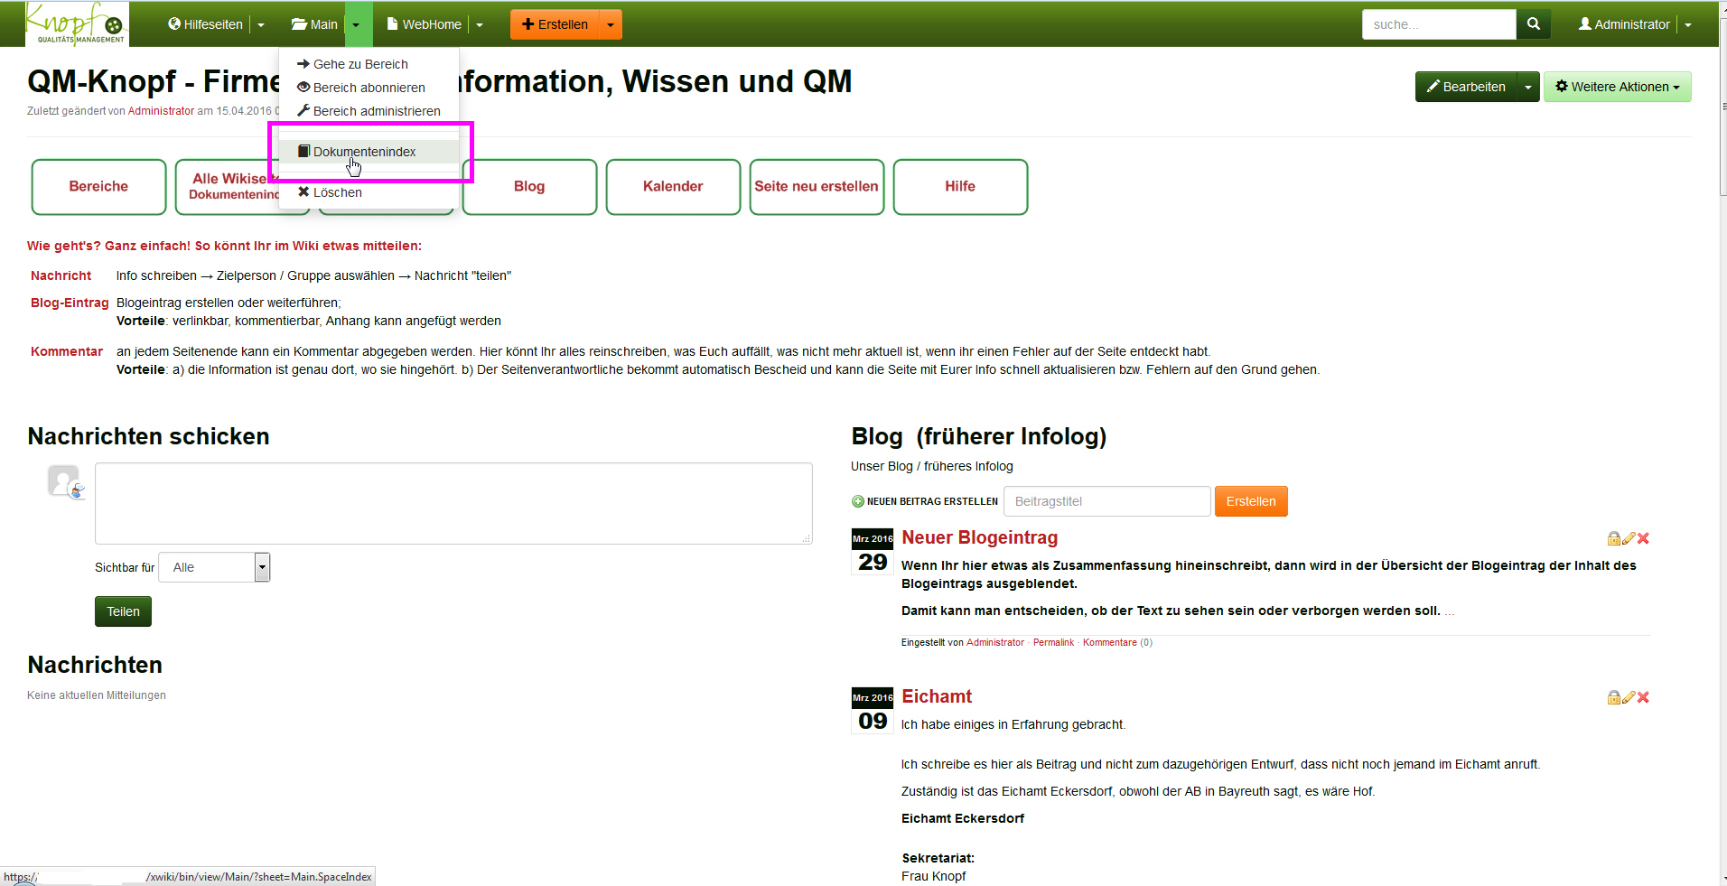Click the Beitragstitel input field
The height and width of the screenshot is (886, 1727).
coord(1106,501)
